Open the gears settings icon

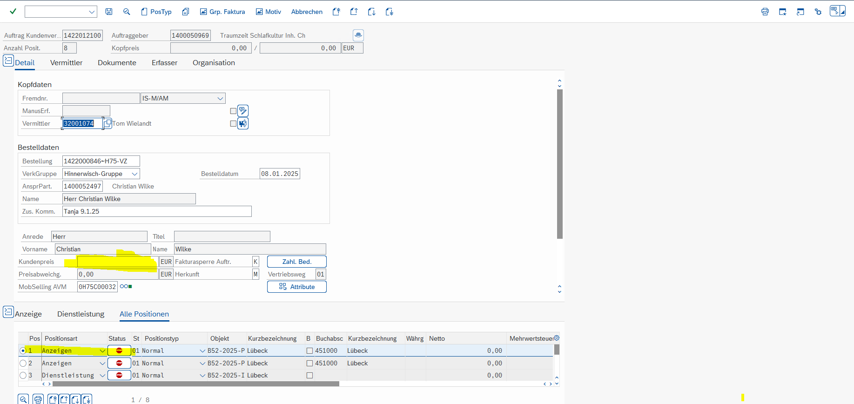(818, 12)
